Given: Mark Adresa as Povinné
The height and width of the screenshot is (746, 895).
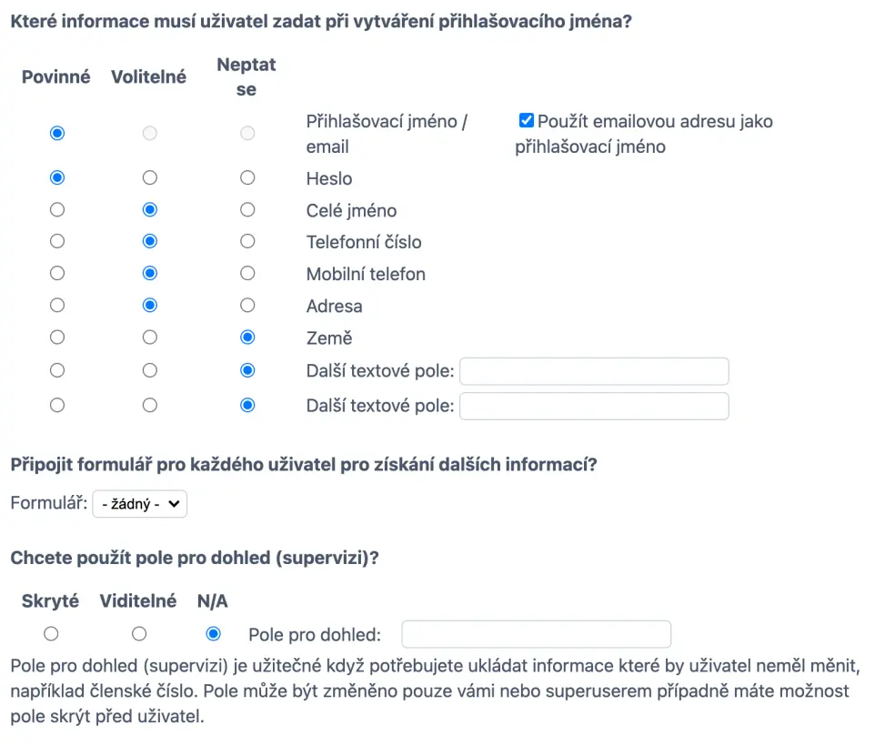Looking at the screenshot, I should 57,306.
